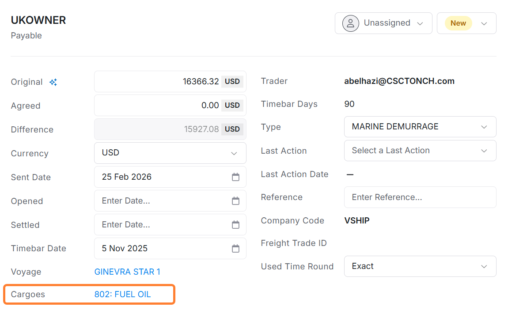This screenshot has width=508, height=310.
Task: Click the user avatar icon near Unassigned
Action: pyautogui.click(x=350, y=23)
